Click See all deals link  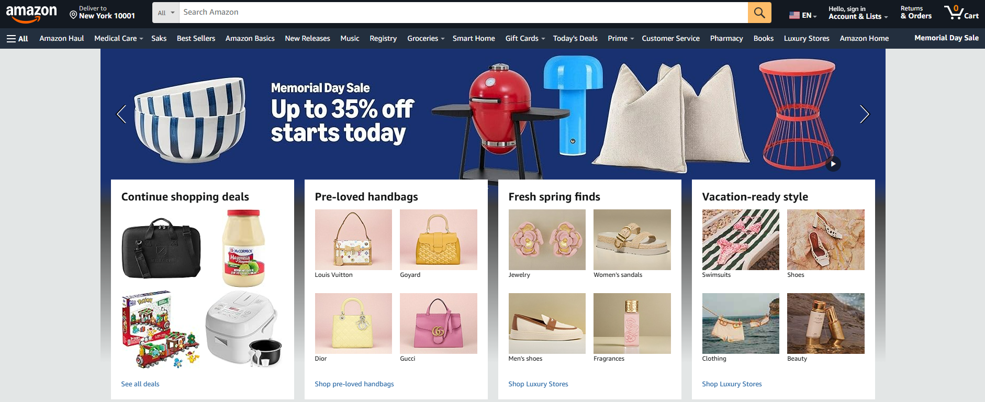(x=140, y=384)
